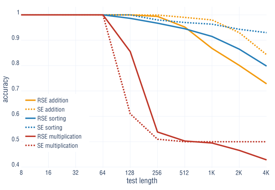Click the 8 tick label on the x-axis
The width and height of the screenshot is (275, 190).
point(21,173)
